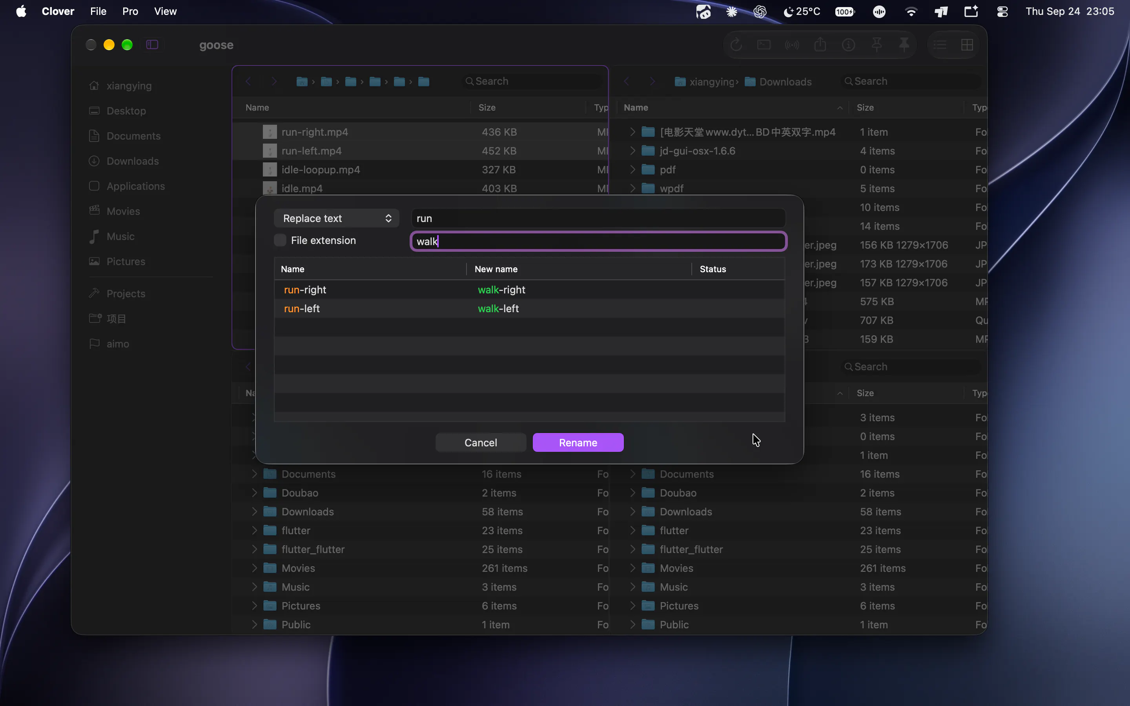Click the xiangying breadcrumb in Downloads pane
Viewport: 1130px width, 706px height.
click(706, 82)
